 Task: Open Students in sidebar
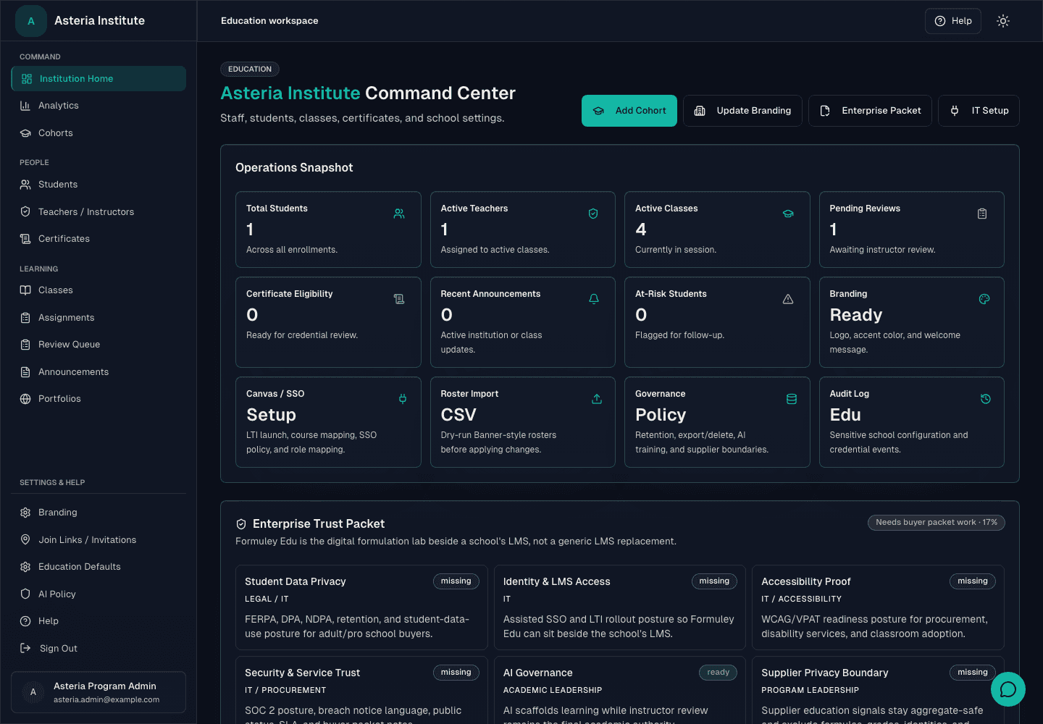pyautogui.click(x=99, y=185)
